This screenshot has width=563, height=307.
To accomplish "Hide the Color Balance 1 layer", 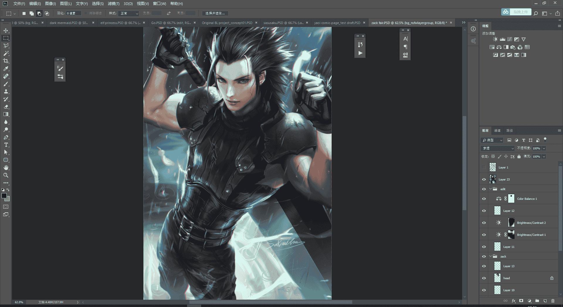I will pyautogui.click(x=484, y=199).
